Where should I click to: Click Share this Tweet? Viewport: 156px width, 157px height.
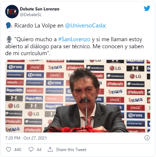pos(71,150)
